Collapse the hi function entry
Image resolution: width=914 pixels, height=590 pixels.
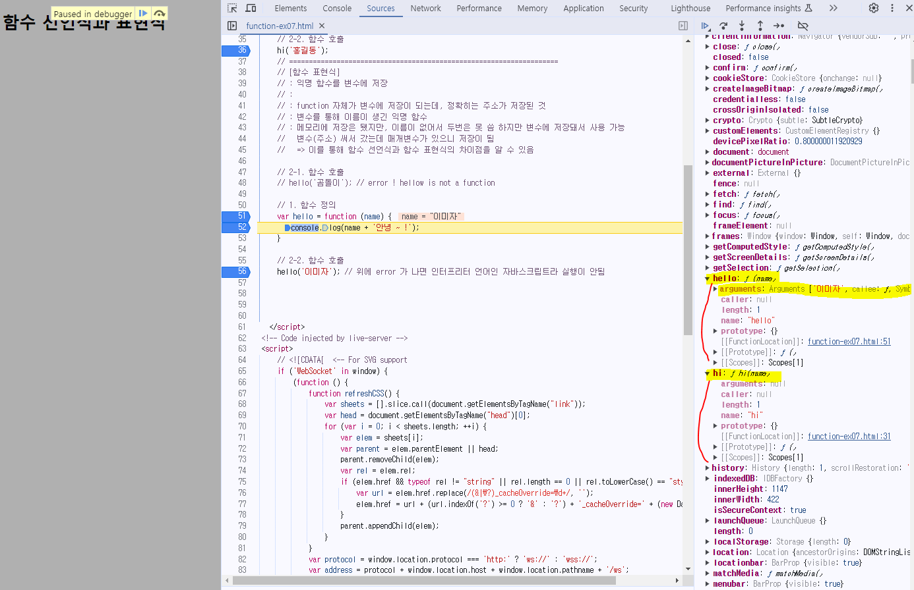(708, 373)
